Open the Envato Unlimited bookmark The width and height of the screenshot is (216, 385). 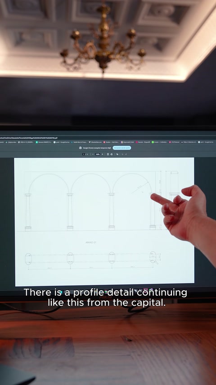click(x=159, y=142)
